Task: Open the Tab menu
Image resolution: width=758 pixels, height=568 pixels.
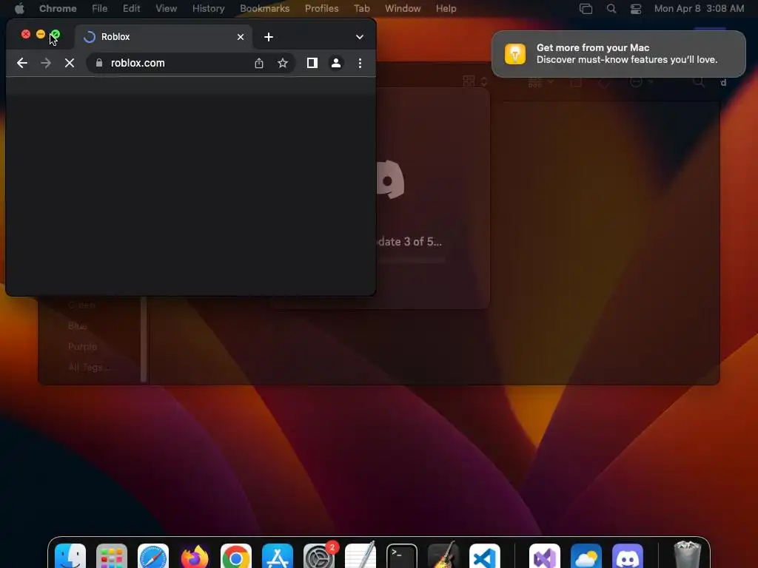Action: pos(361,8)
